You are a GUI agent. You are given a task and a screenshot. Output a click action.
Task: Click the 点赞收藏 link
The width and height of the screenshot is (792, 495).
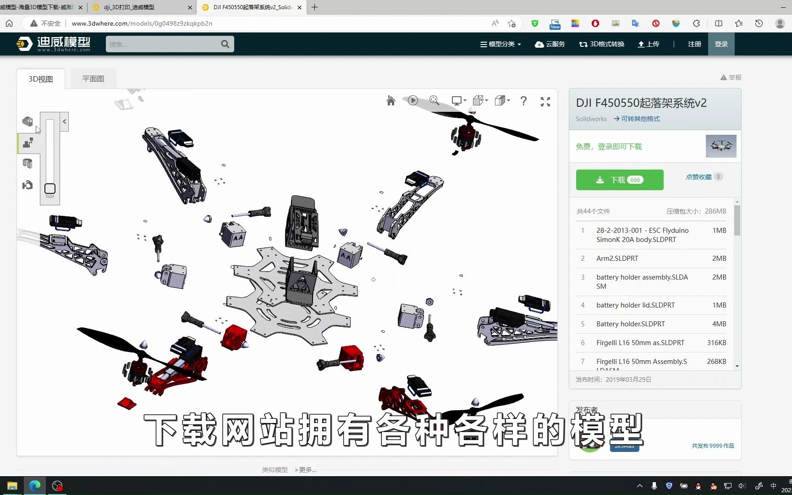[x=698, y=177]
